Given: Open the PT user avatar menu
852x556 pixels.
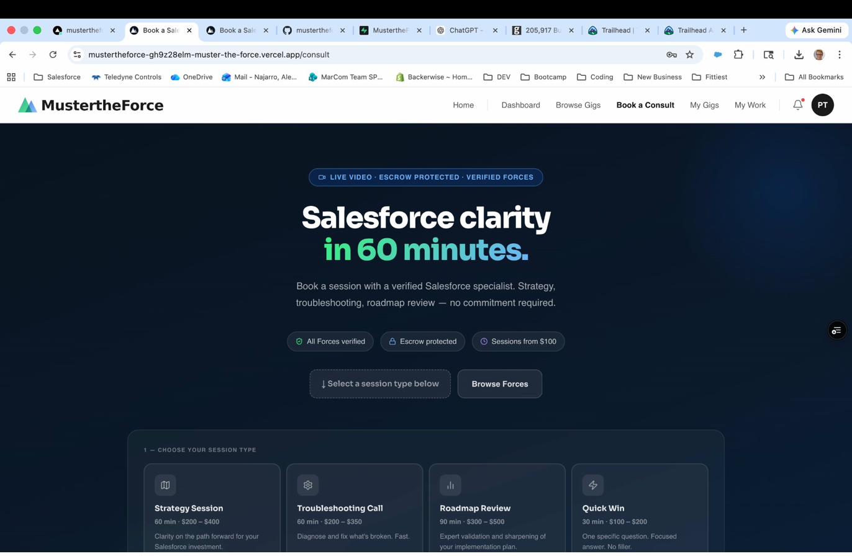Looking at the screenshot, I should point(822,105).
